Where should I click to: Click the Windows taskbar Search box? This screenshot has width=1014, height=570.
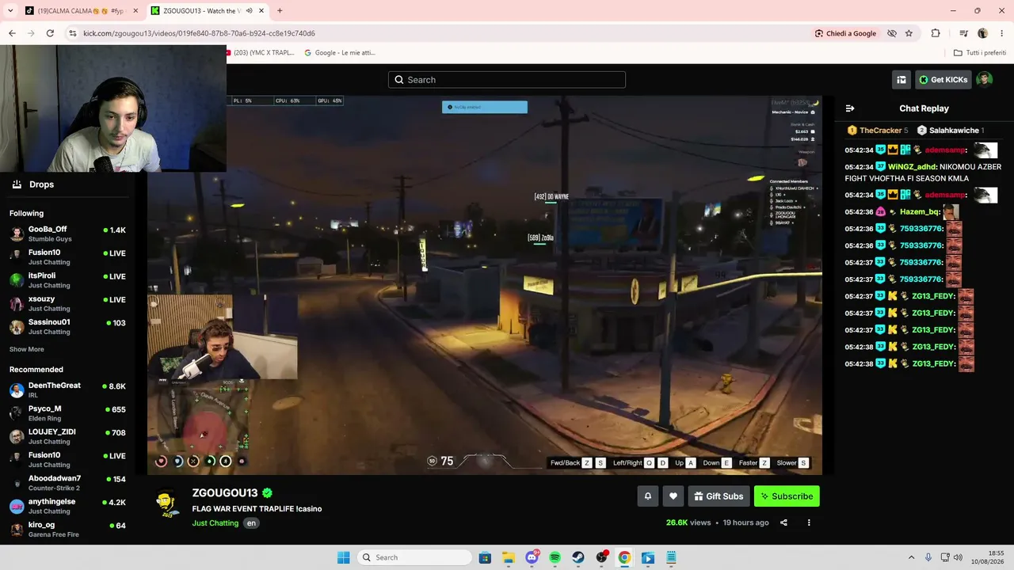click(414, 557)
